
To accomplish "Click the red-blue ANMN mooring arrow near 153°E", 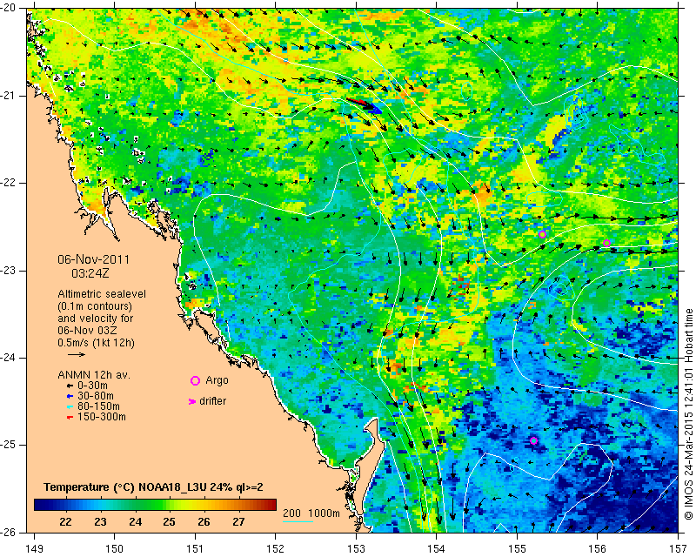I will (x=365, y=104).
